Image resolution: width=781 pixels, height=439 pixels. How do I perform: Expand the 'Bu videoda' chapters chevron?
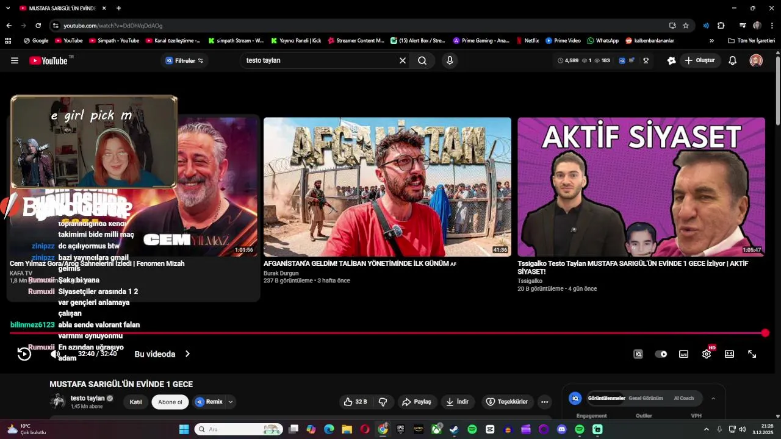187,354
